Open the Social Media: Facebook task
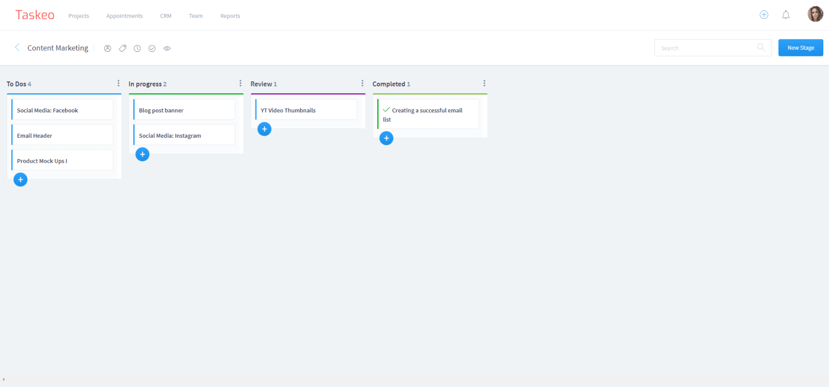Screen dimensions: 829x387 tap(62, 110)
